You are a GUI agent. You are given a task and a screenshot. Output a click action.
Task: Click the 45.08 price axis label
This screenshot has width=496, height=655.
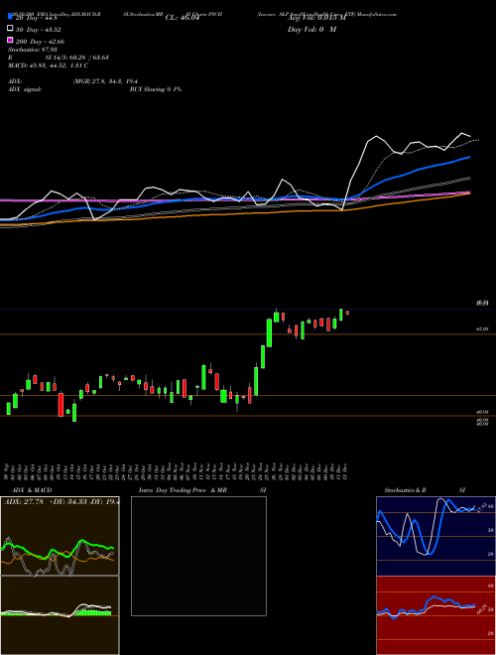[x=482, y=329]
